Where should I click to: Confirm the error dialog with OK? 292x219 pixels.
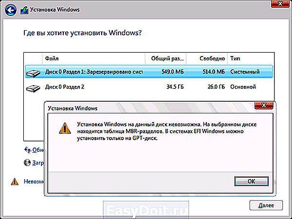(251, 181)
